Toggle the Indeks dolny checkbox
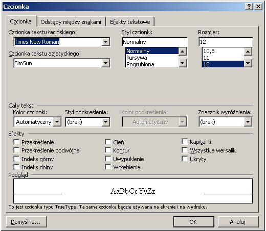This screenshot has height=231, width=266. click(x=16, y=167)
